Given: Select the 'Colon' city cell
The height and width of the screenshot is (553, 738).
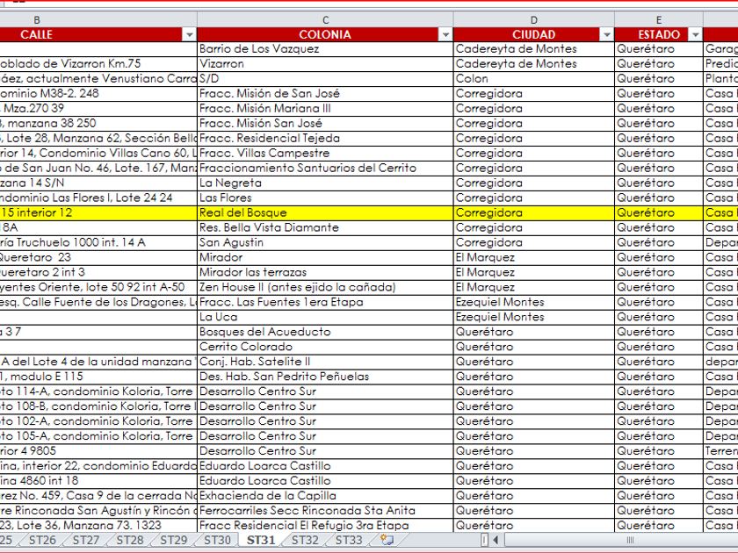Looking at the screenshot, I should [534, 78].
